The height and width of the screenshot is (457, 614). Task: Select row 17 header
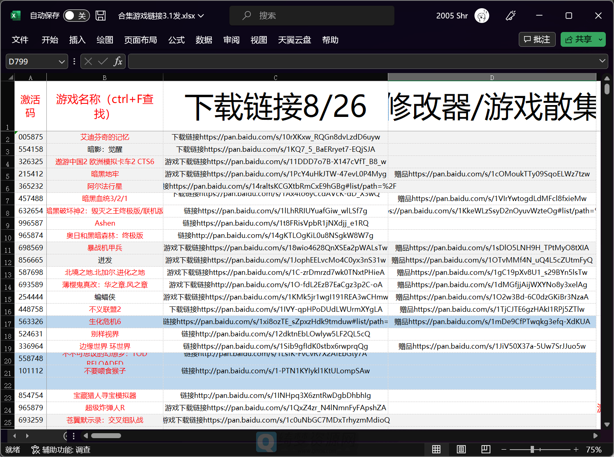click(7, 322)
